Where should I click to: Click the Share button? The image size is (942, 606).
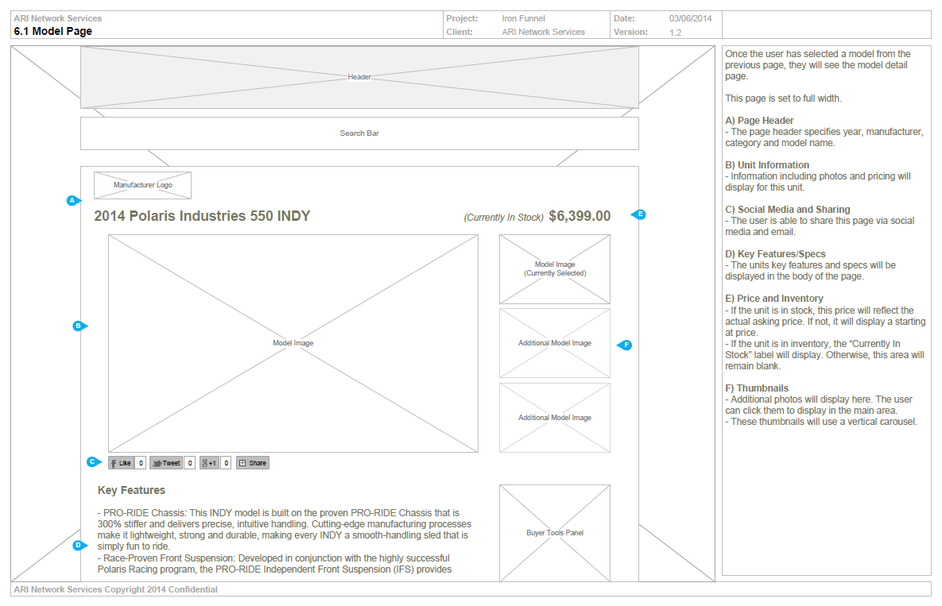[252, 462]
